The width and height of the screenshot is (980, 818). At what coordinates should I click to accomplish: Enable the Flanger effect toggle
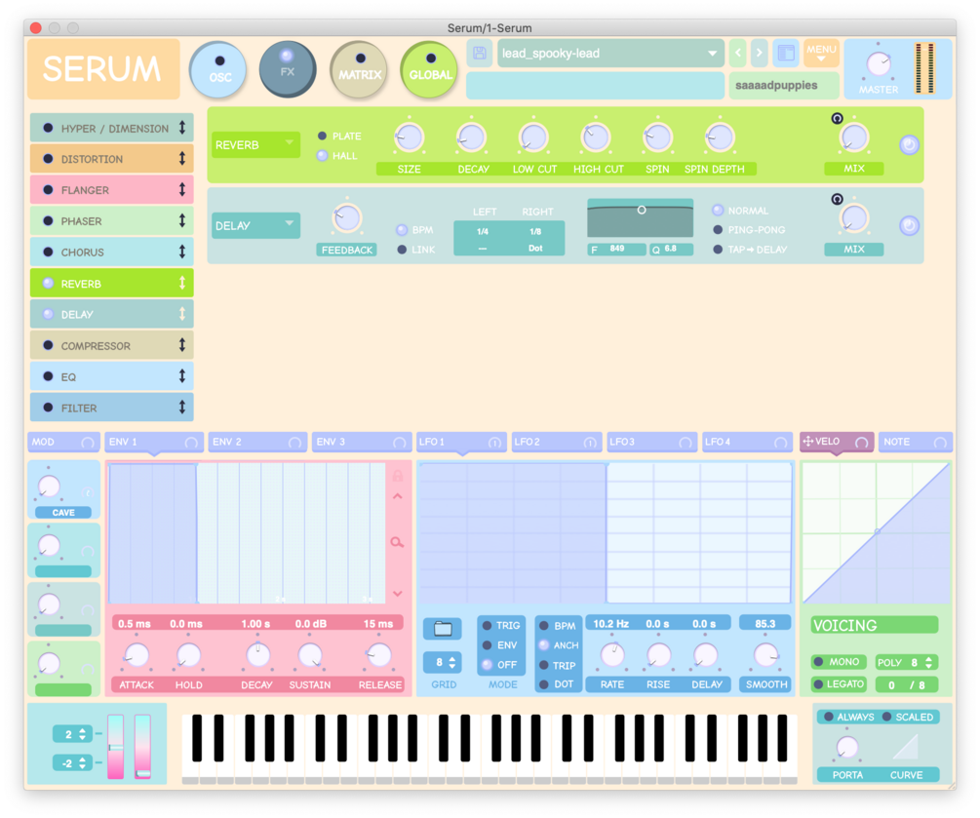(x=48, y=189)
